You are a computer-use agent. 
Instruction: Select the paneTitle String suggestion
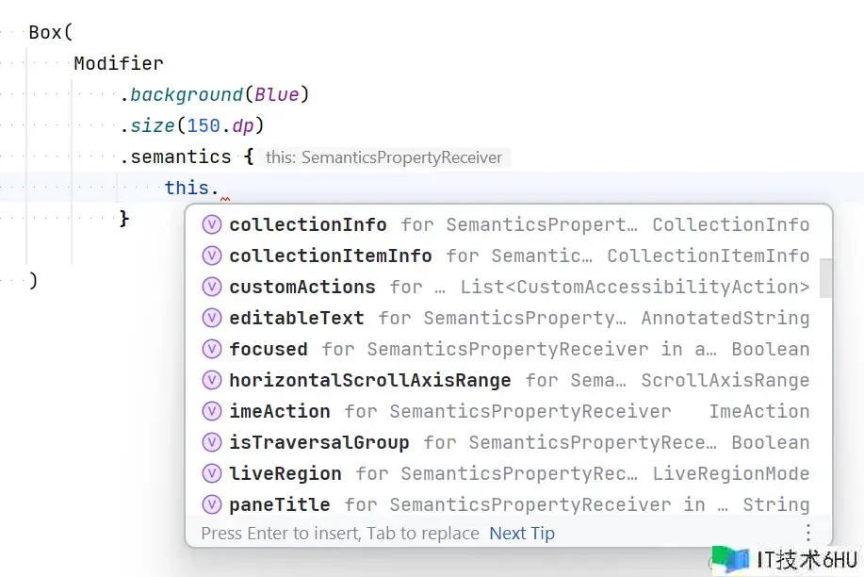click(x=508, y=504)
